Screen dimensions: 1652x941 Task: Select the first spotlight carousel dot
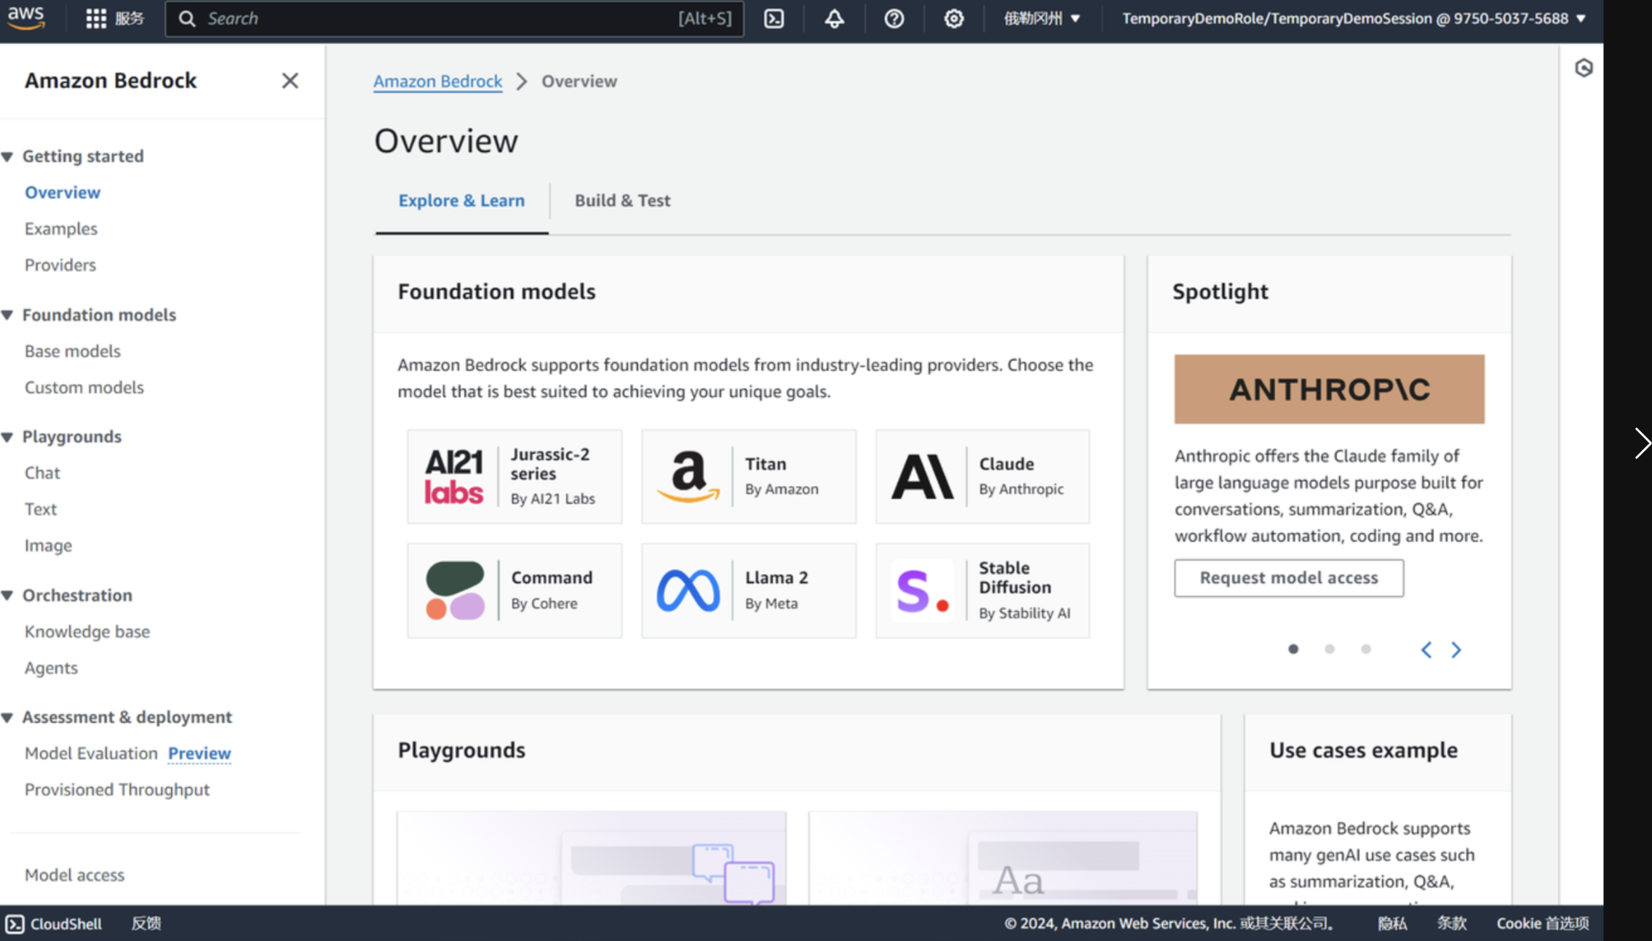coord(1292,649)
